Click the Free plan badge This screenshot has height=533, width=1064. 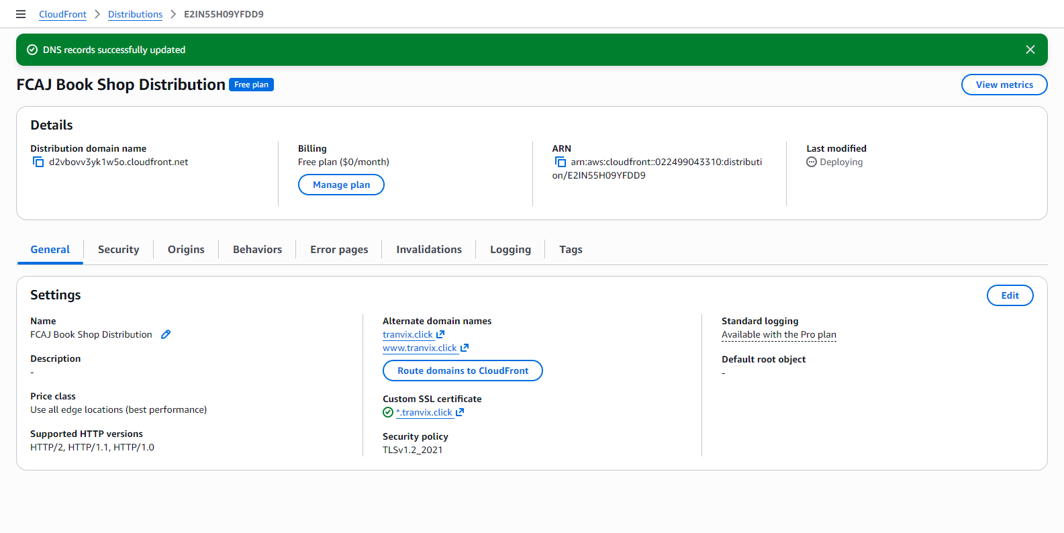tap(251, 85)
